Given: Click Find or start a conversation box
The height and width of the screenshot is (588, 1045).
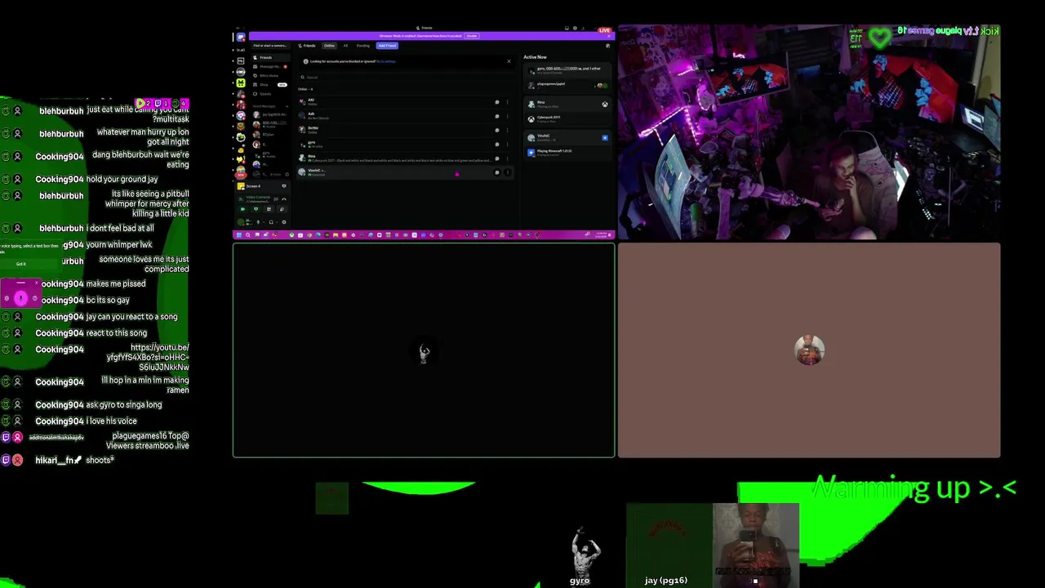Looking at the screenshot, I should pos(270,46).
